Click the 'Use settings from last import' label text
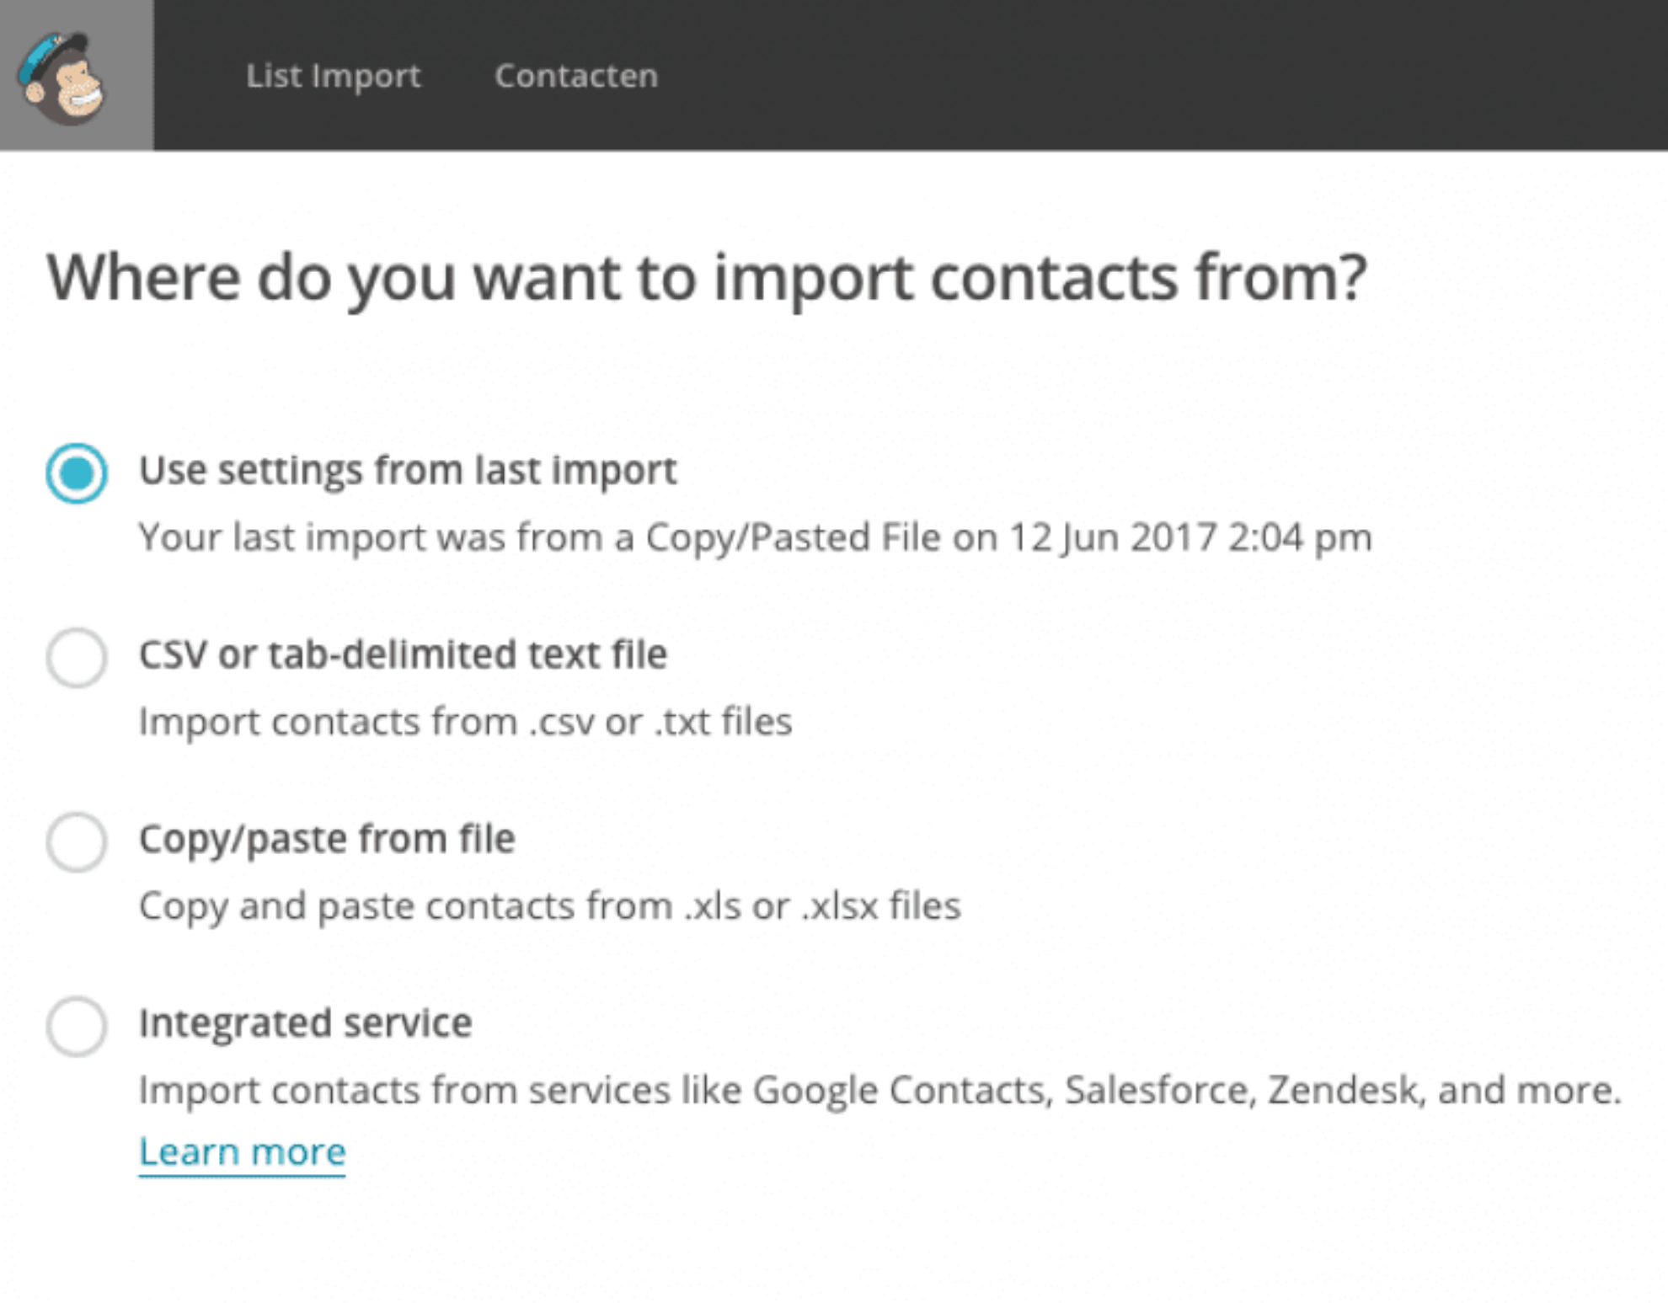The image size is (1668, 1303). (x=408, y=470)
